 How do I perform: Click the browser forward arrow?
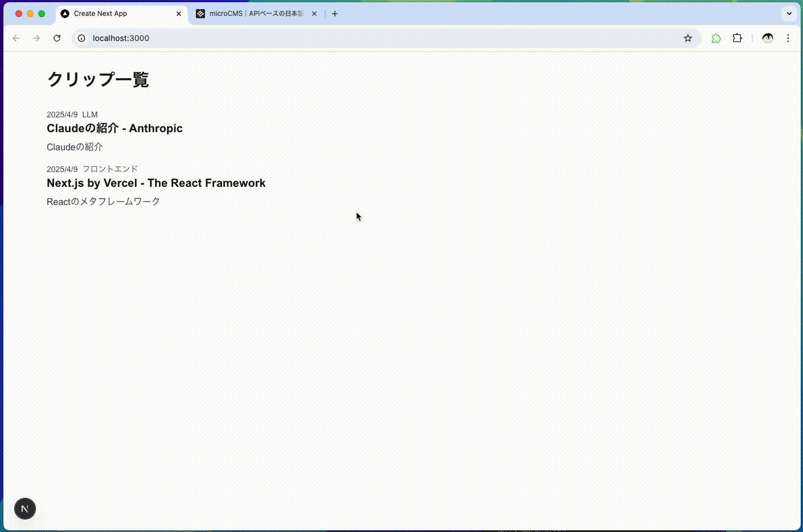tap(36, 38)
